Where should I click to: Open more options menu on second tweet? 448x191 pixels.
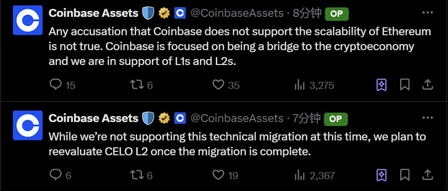click(428, 118)
